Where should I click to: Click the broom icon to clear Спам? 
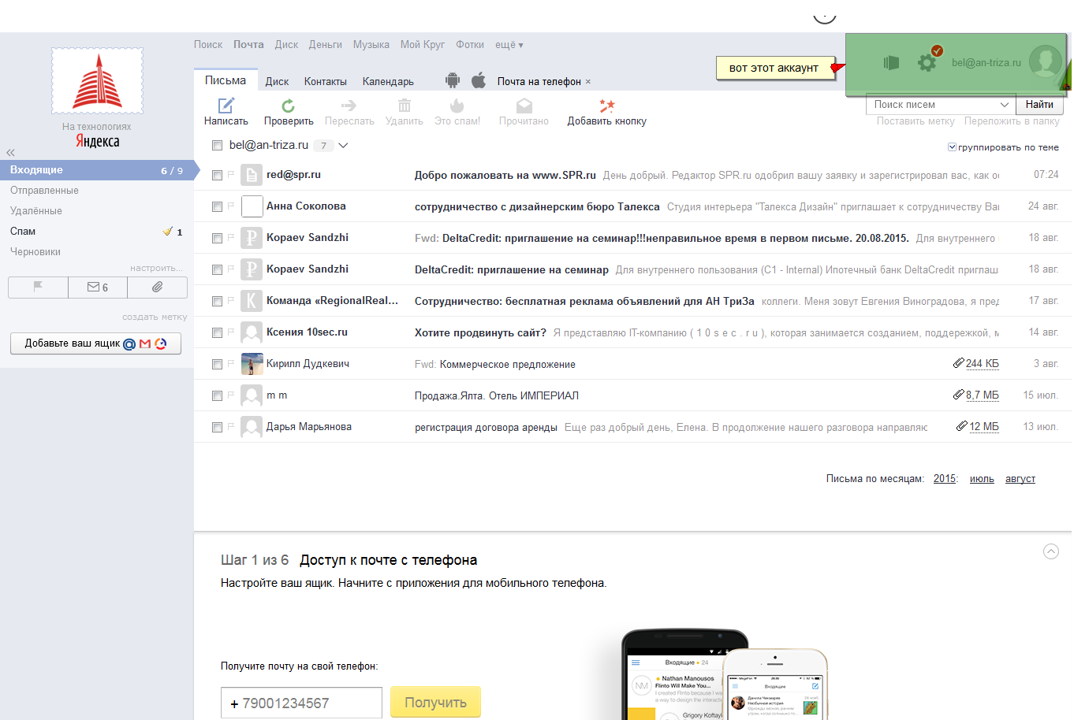pyautogui.click(x=167, y=232)
